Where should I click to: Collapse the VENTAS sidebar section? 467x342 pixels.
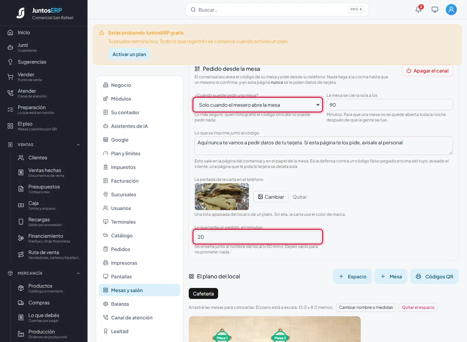[78, 145]
